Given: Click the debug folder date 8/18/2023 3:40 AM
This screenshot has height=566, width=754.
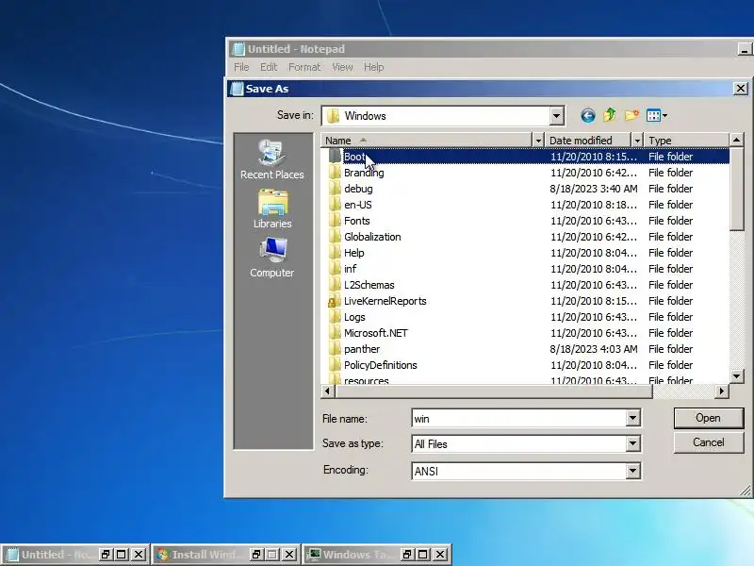Looking at the screenshot, I should tap(594, 189).
